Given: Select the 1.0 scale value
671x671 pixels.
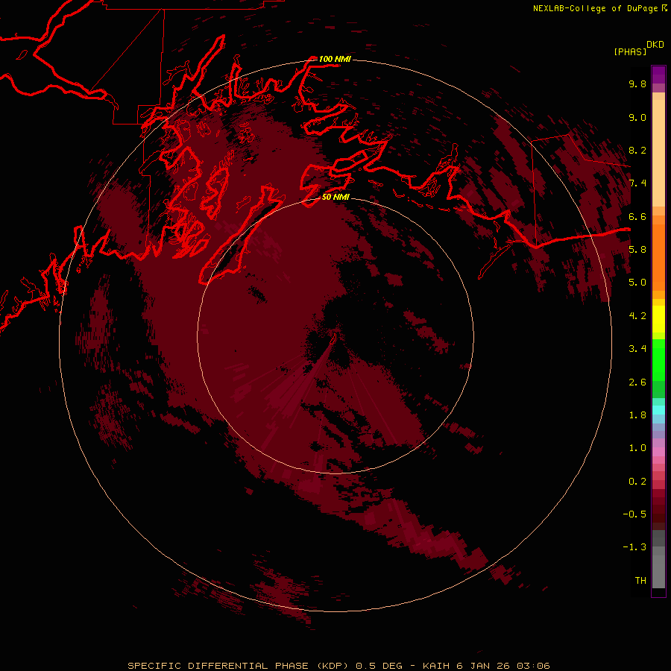Looking at the screenshot, I should 637,448.
